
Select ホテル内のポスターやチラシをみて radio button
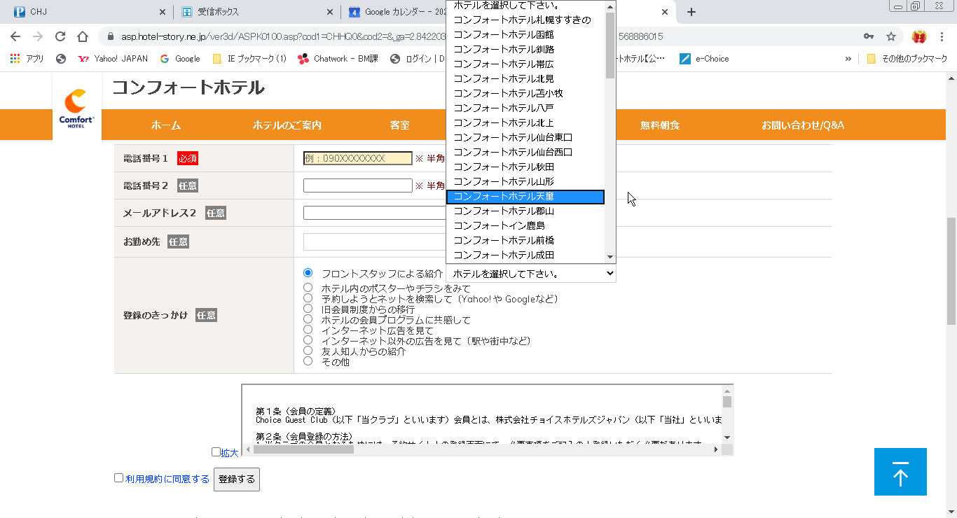click(308, 288)
